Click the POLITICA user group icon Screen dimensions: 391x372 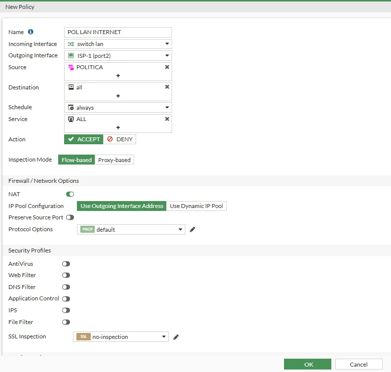click(x=71, y=67)
